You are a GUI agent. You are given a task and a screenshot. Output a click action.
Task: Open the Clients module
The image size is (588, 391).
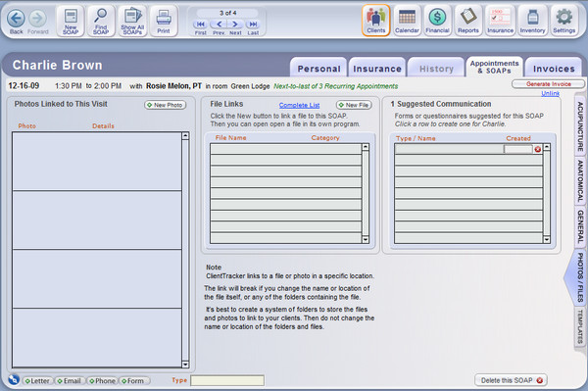(x=376, y=21)
